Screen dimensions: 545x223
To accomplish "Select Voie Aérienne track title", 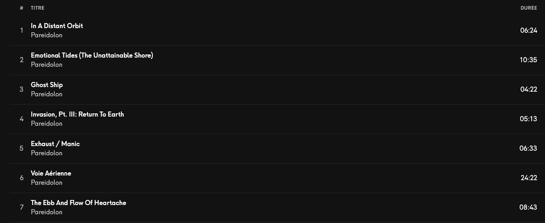I will 51,173.
